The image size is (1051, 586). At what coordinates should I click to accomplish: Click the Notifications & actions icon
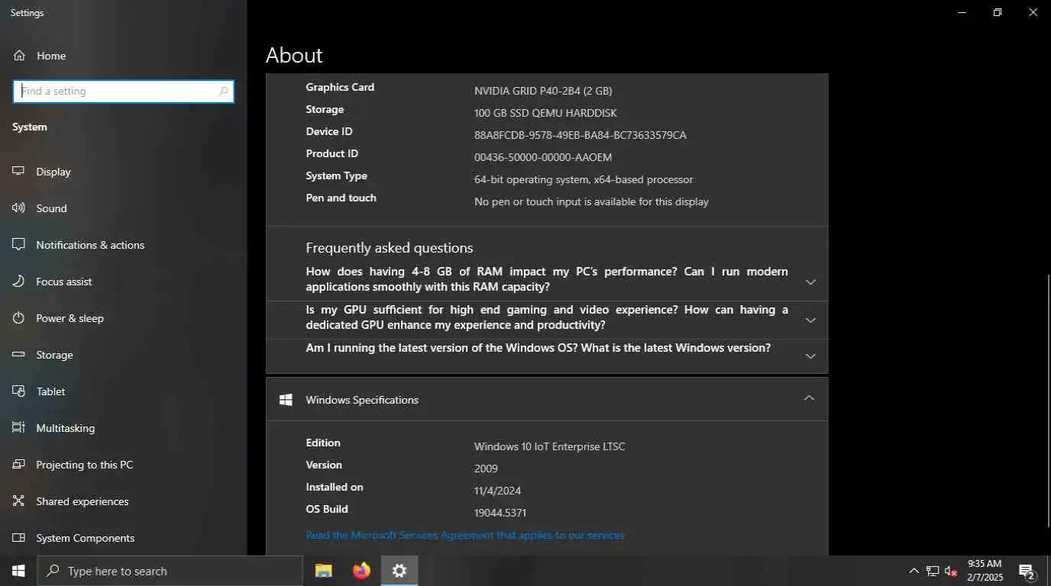[19, 245]
